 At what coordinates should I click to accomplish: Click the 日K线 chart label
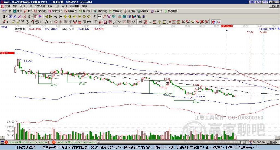(4, 27)
